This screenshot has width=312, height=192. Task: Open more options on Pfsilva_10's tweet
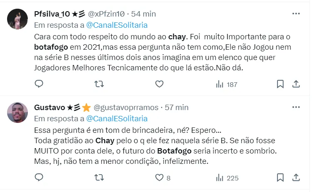click(x=296, y=14)
